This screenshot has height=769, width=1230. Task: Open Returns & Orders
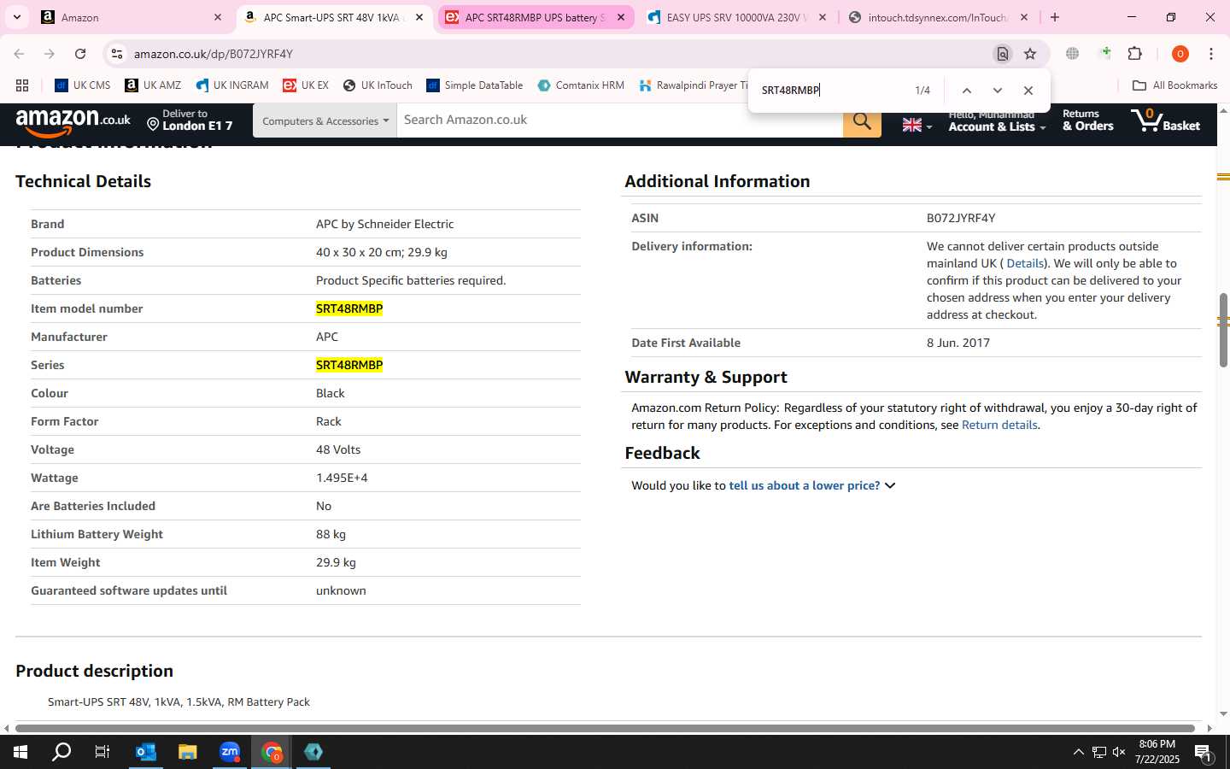[x=1087, y=120]
